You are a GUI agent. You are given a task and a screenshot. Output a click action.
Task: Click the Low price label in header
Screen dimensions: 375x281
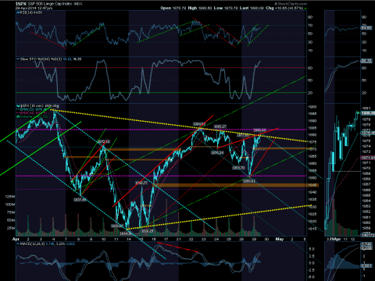click(x=218, y=8)
